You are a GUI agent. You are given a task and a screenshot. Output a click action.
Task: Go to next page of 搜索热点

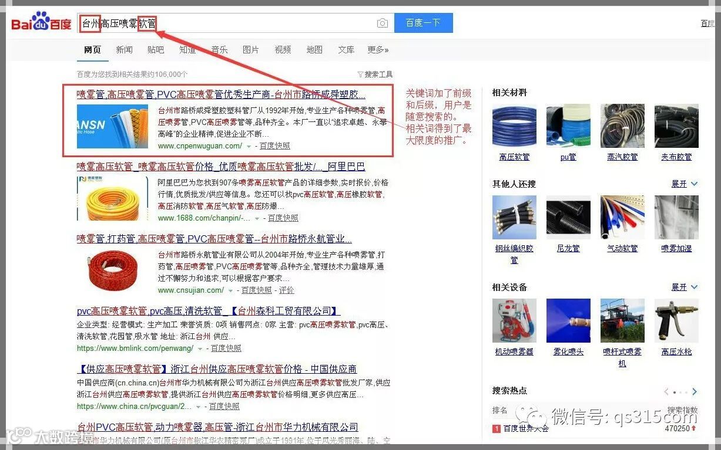(x=694, y=391)
